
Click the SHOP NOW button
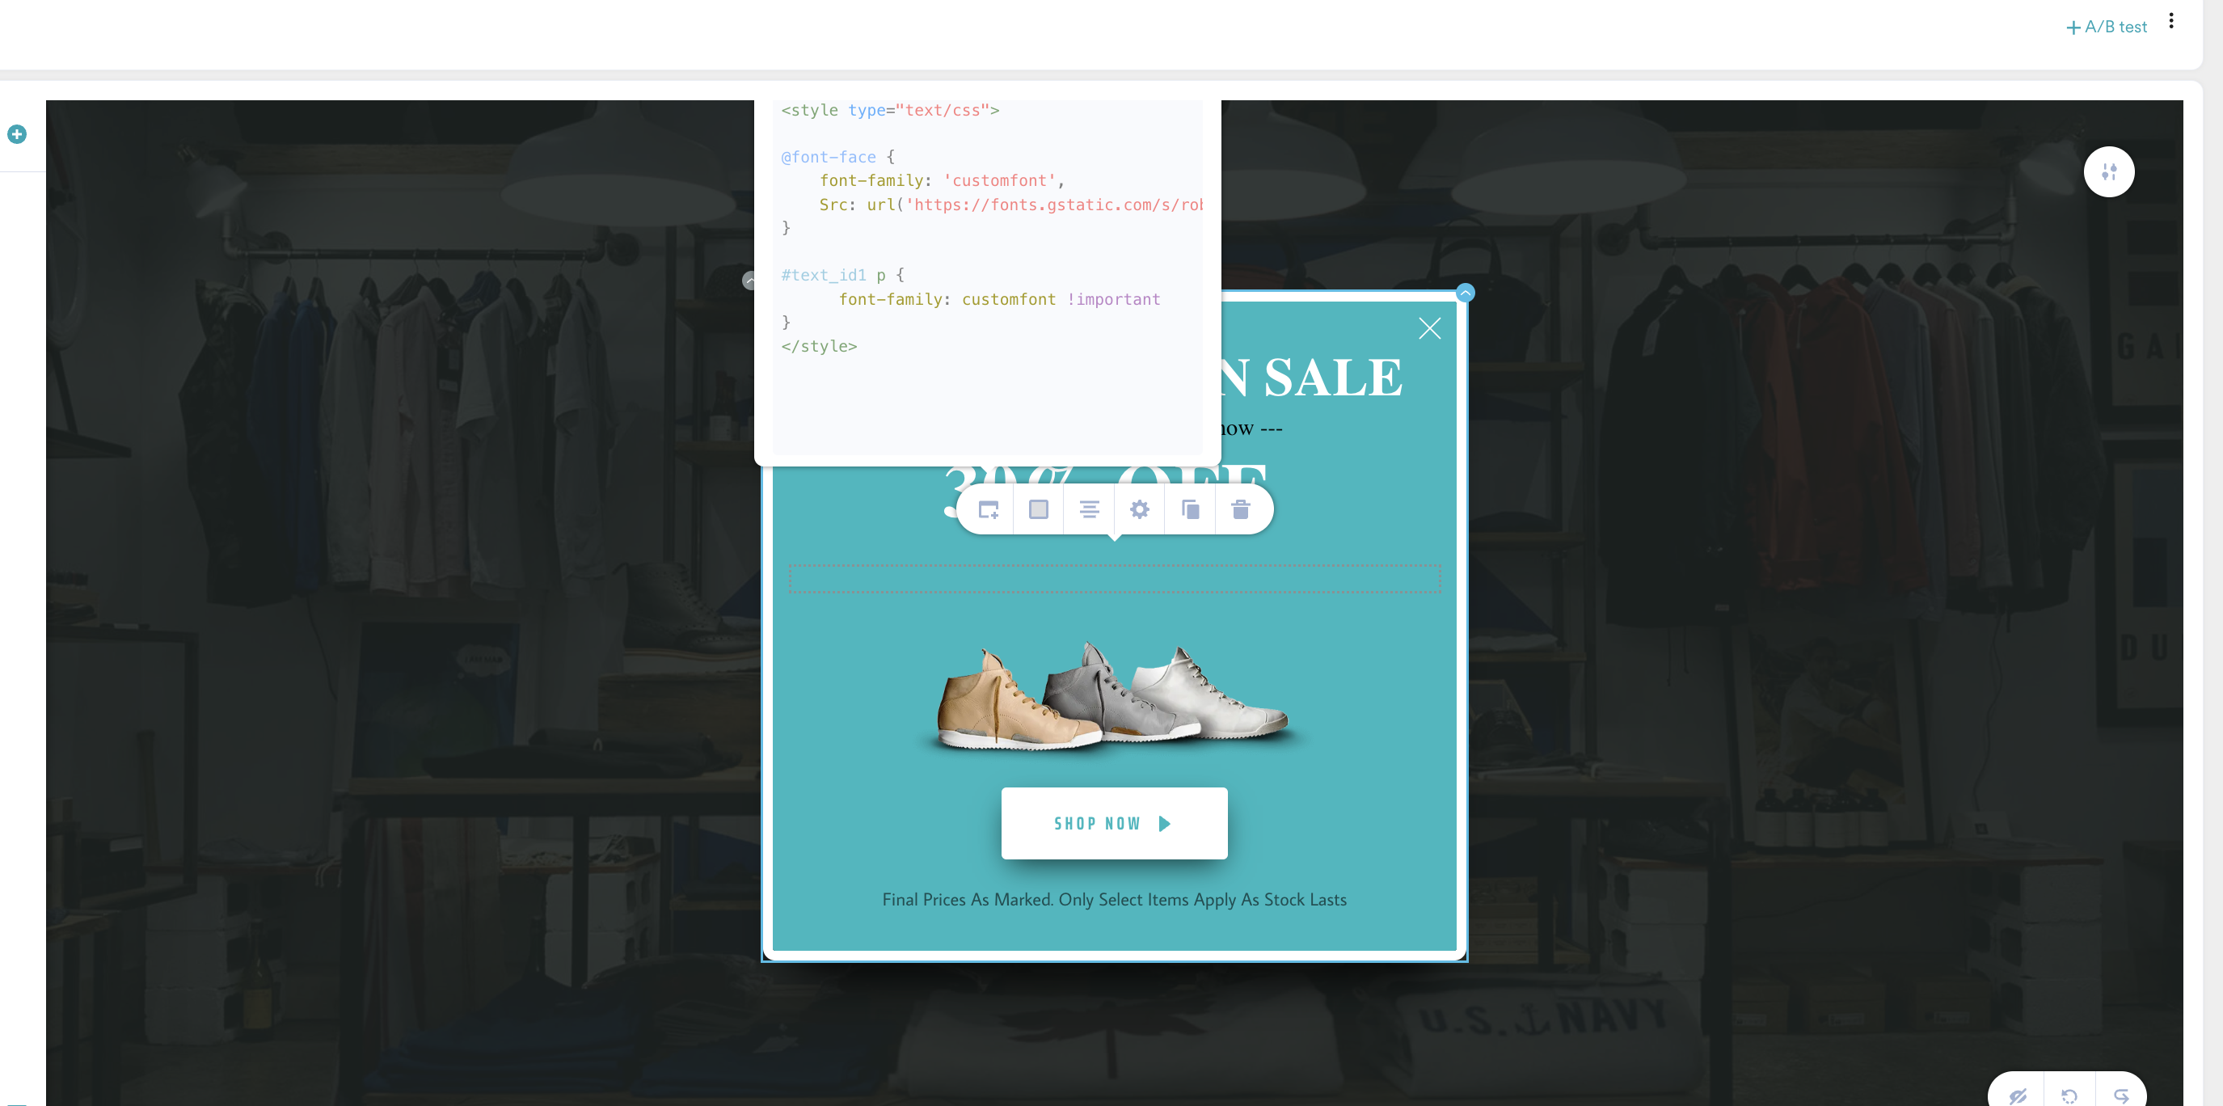pyautogui.click(x=1114, y=823)
